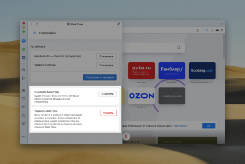Open the tab menu icon at top right

click(222, 24)
